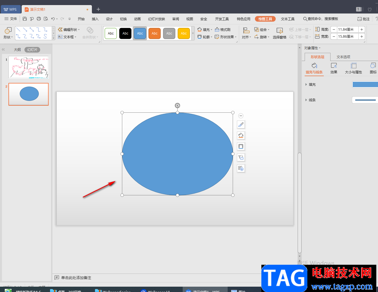Open the 插入 Insert ribbon tab
Viewport: 378px width, 292px height.
(x=95, y=19)
